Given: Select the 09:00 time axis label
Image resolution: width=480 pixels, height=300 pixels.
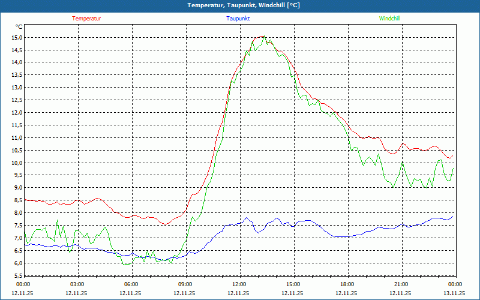Looking at the screenshot, I should coord(185,284).
